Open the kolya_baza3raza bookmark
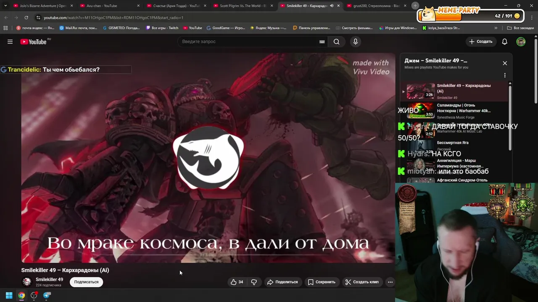 [441, 28]
